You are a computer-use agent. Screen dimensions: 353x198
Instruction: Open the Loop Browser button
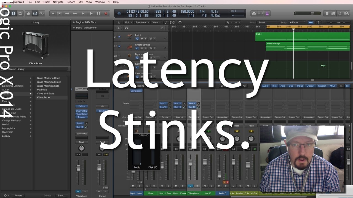point(340,13)
